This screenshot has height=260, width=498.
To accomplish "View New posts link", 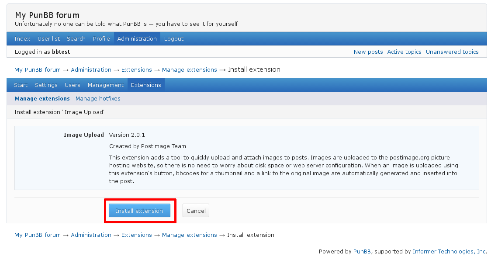I will pyautogui.click(x=368, y=52).
